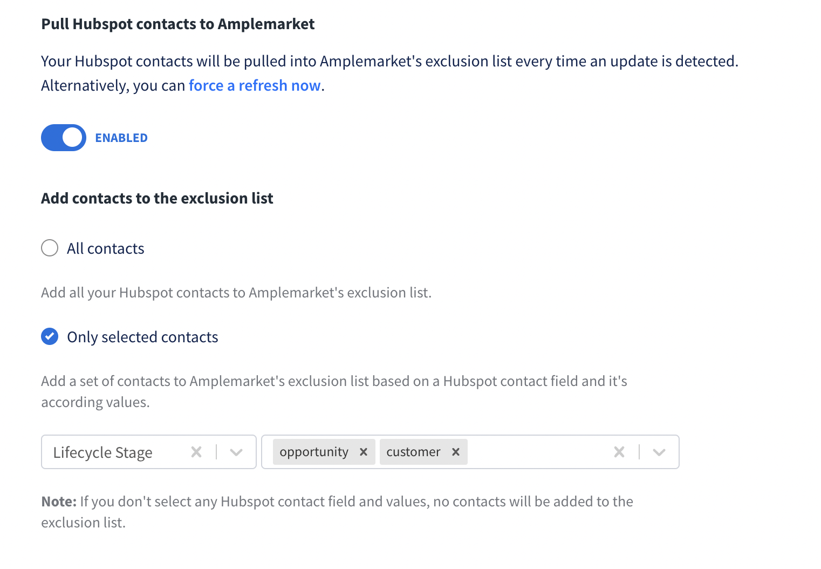Screen dimensions: 821x569
Task: Select the "Only selected contacts" radio circle
Action: (50, 337)
